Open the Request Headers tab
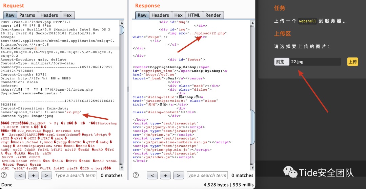This screenshot has height=189, width=366. 49,15
